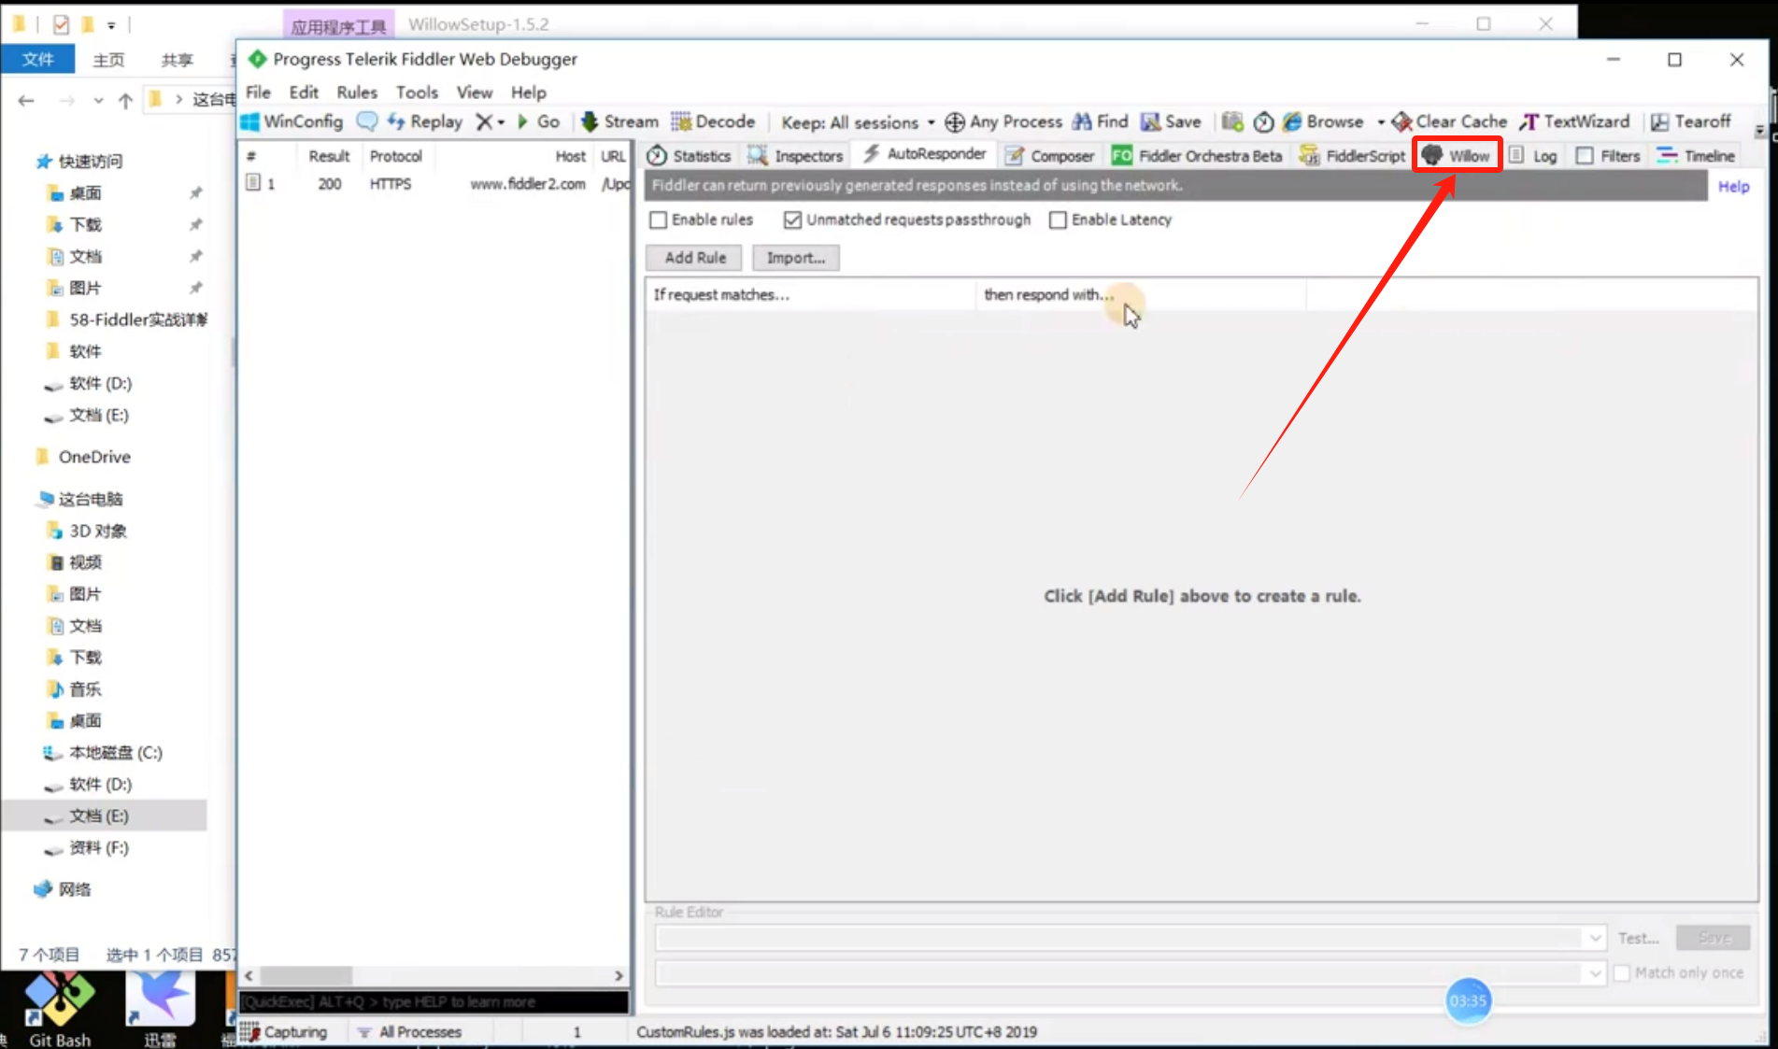Launch Browse with IE icon
Image resolution: width=1778 pixels, height=1049 pixels.
[x=1292, y=121]
